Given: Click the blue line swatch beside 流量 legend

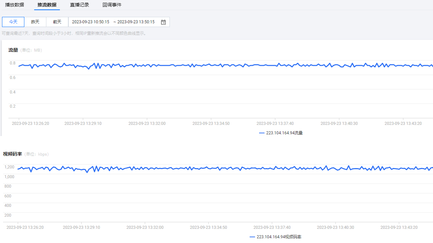Looking at the screenshot, I should click(x=262, y=133).
